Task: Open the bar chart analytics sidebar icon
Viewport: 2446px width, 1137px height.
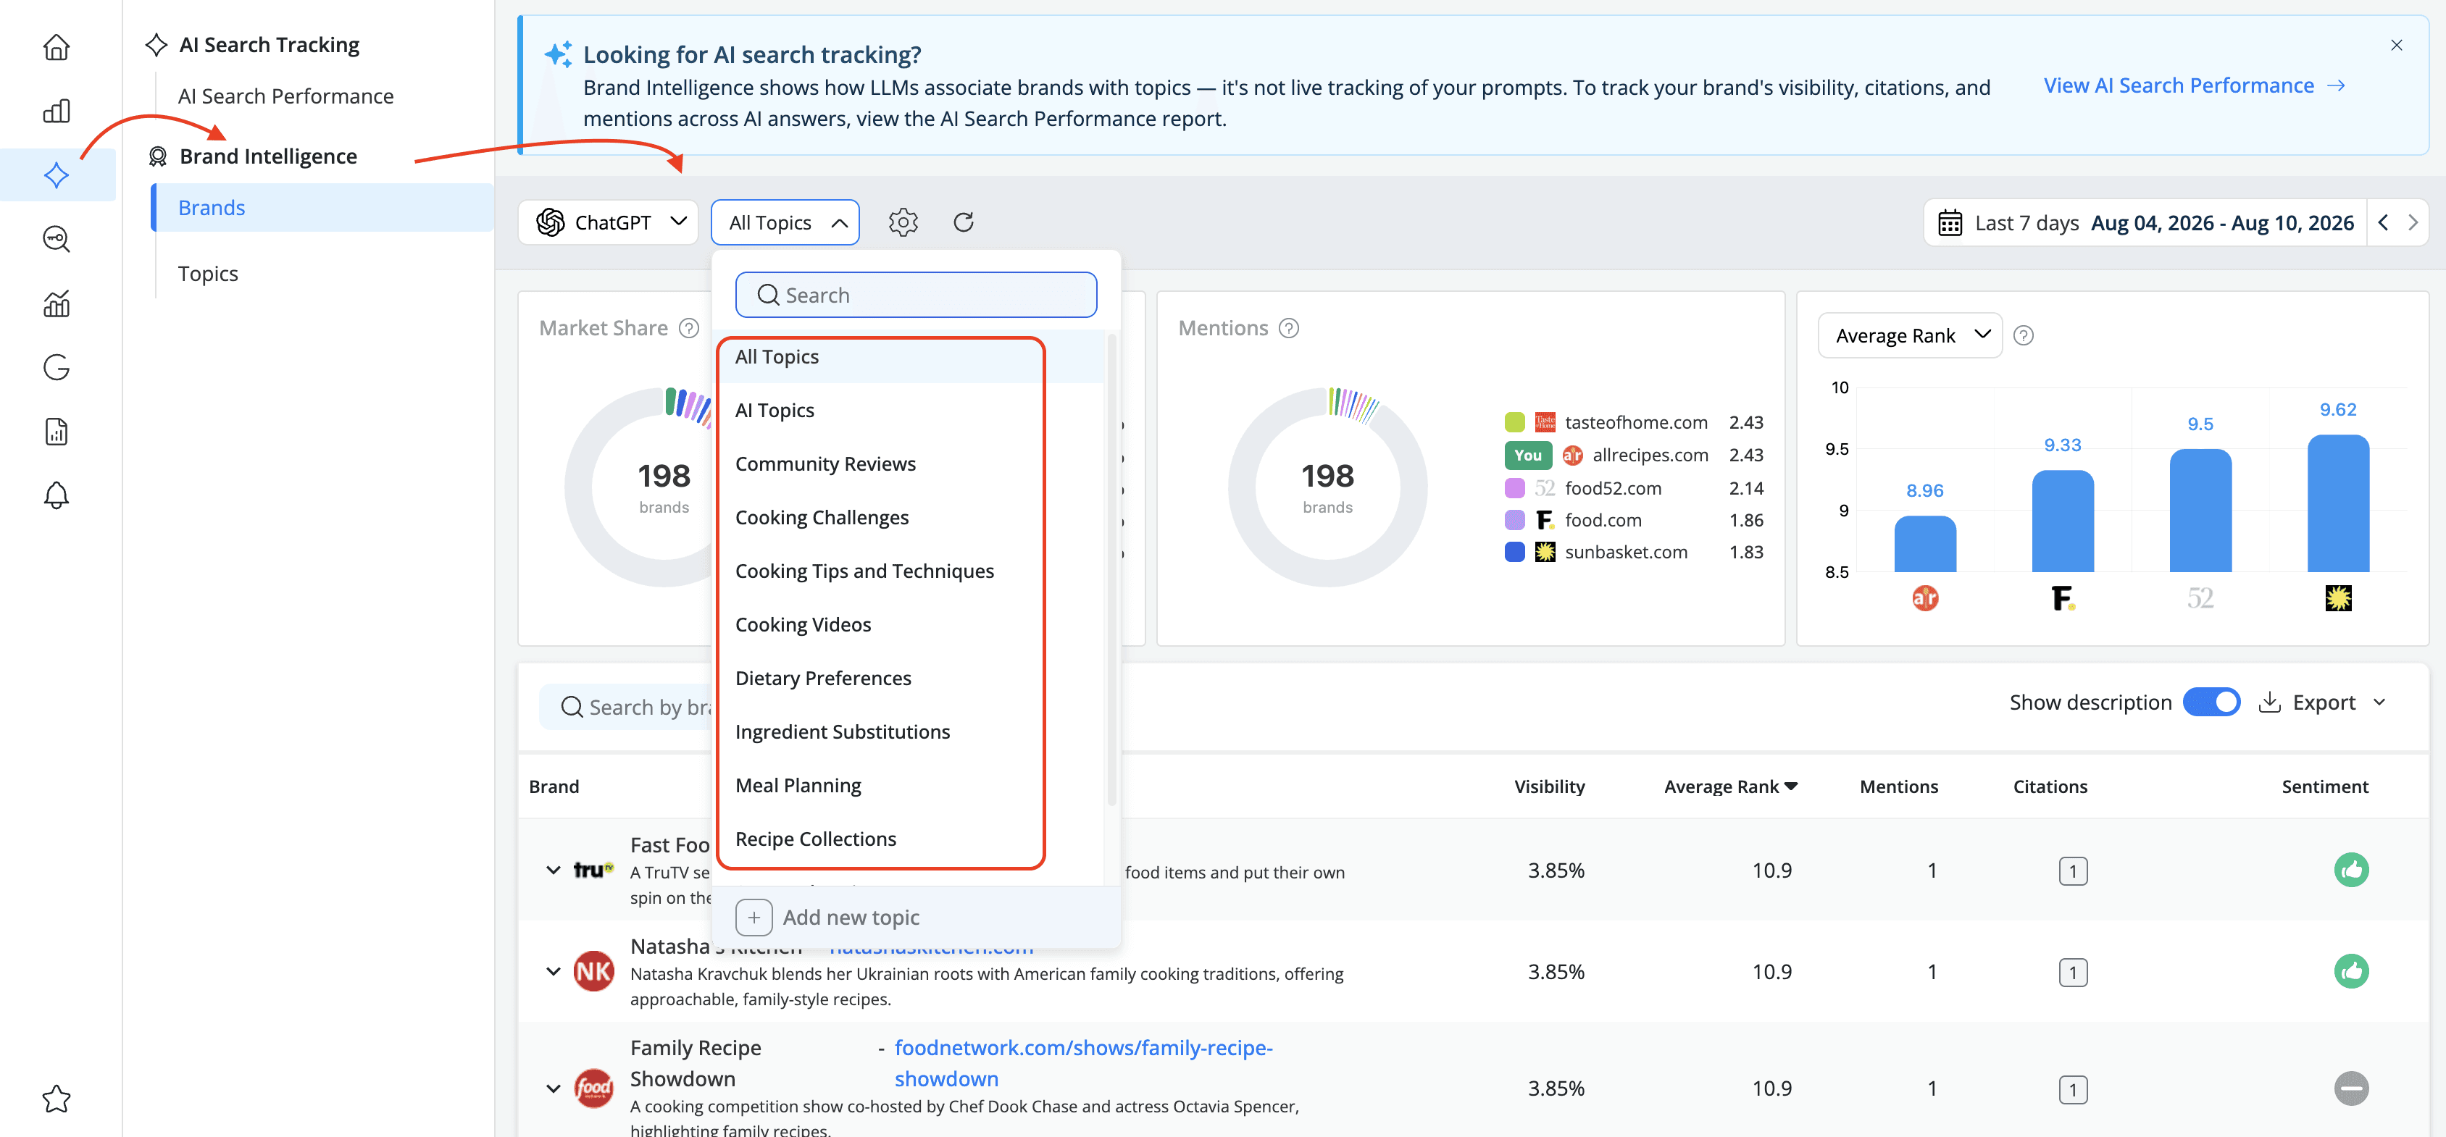Action: click(x=56, y=110)
